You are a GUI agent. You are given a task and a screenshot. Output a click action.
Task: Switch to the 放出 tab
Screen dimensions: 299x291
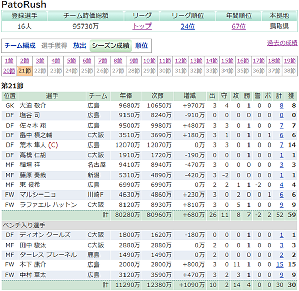click(80, 46)
